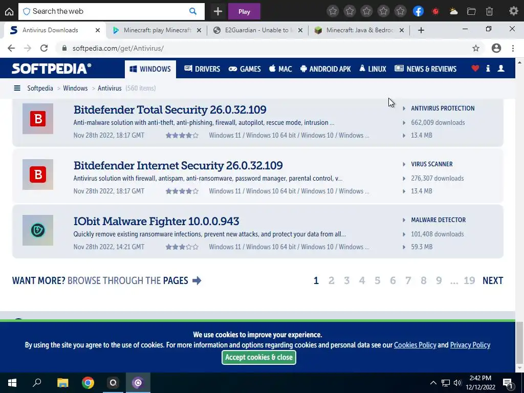Click the Softpedia breadcrumb link
524x393 pixels.
[40, 88]
